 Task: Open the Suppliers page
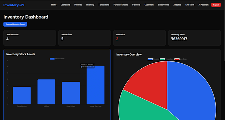(x=136, y=5)
